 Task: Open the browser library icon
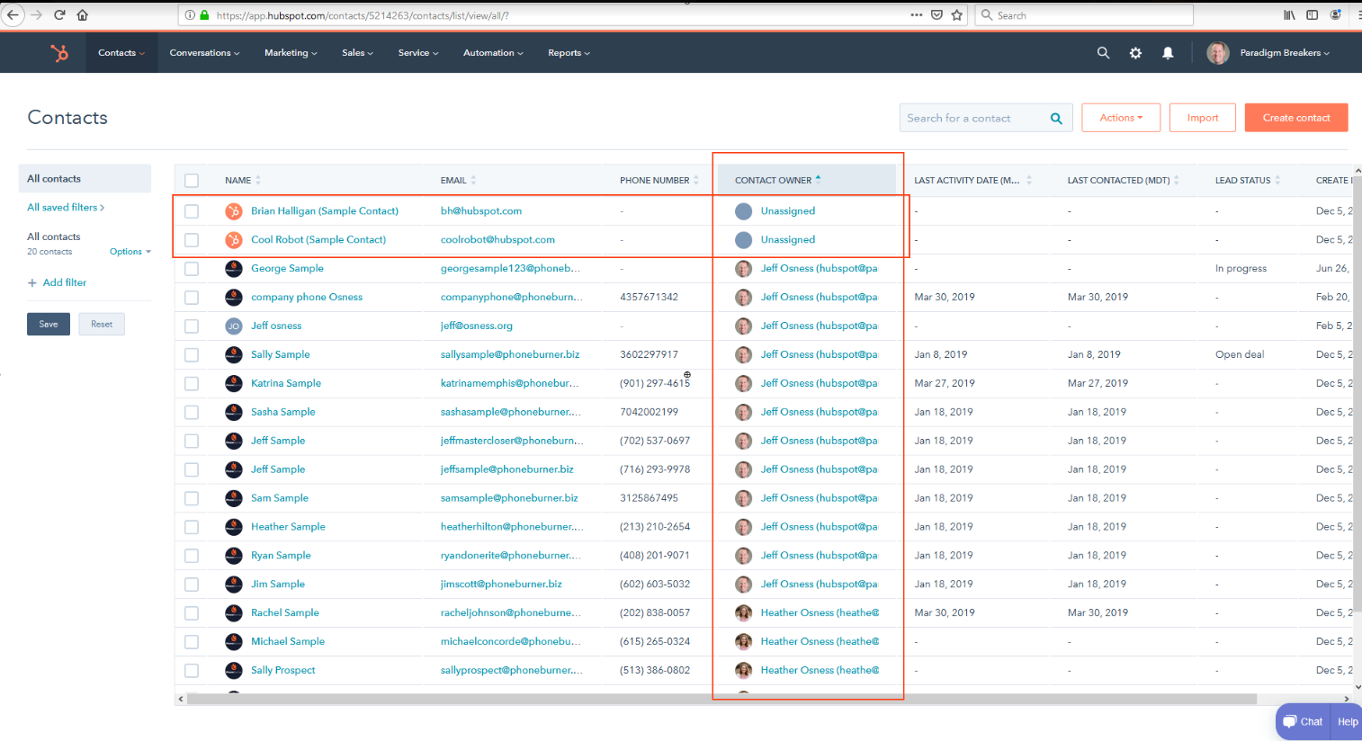pos(1289,15)
